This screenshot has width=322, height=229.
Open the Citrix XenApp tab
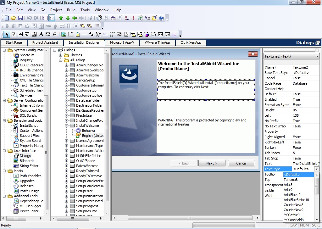point(191,42)
